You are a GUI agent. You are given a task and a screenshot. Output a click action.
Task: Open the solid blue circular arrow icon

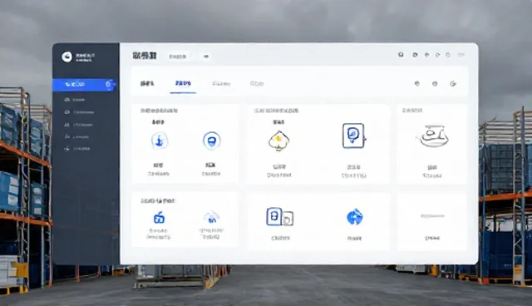[355, 217]
